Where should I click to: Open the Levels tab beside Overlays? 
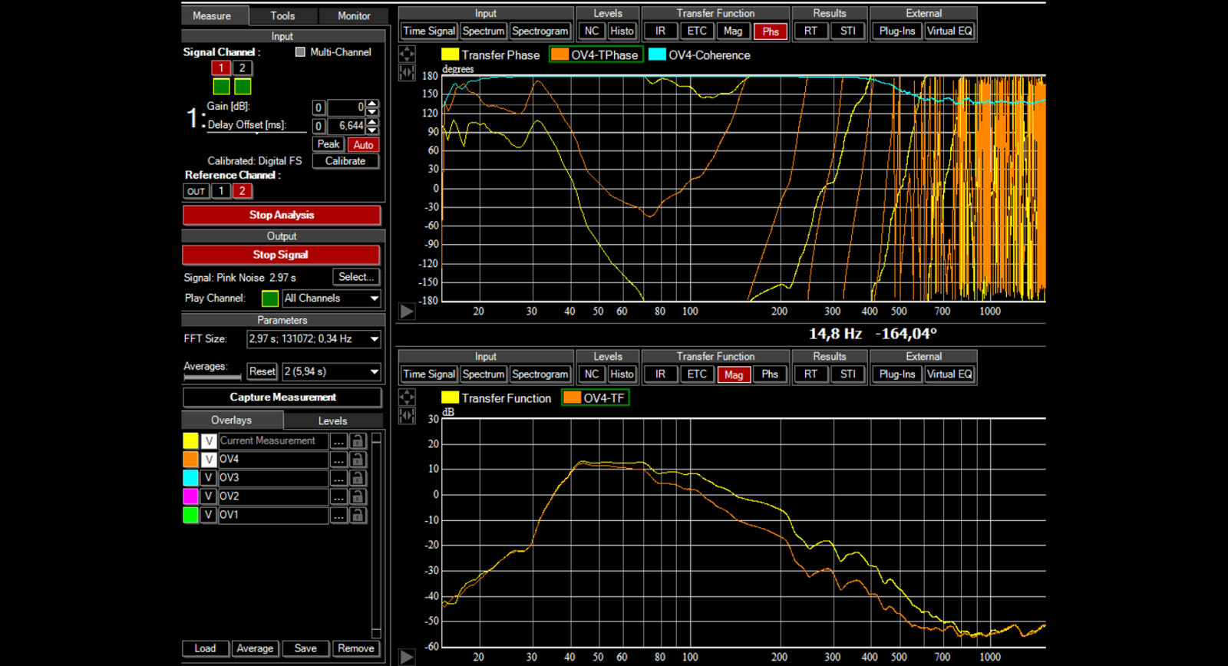[x=332, y=420]
